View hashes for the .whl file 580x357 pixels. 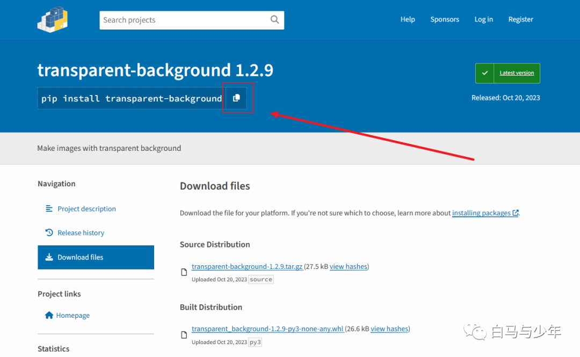click(x=389, y=329)
